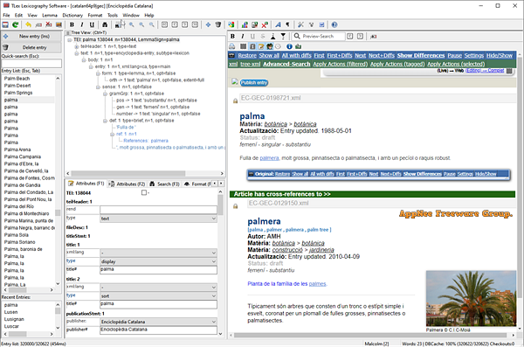The width and height of the screenshot is (524, 347).
Task: Open the Dictionary menu
Action: point(72,16)
